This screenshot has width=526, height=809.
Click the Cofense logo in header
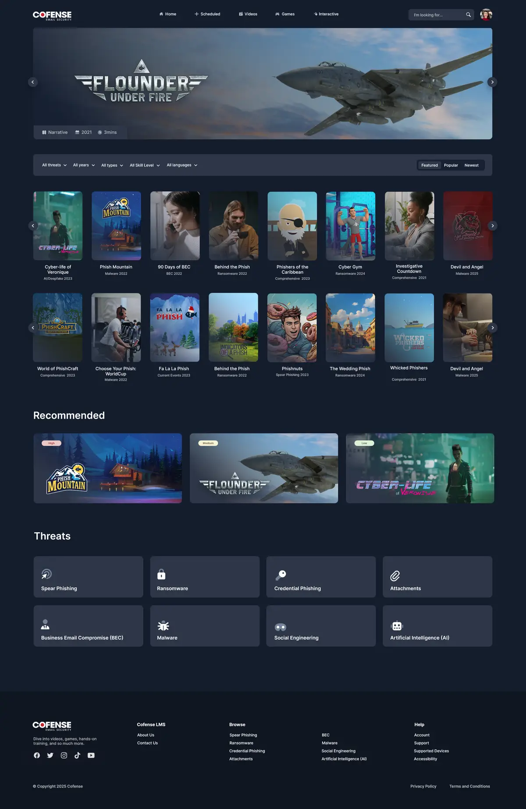pyautogui.click(x=52, y=15)
